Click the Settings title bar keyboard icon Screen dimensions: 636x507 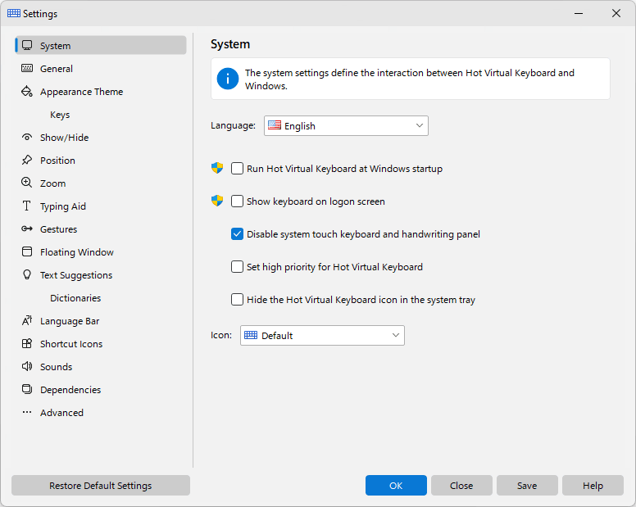tap(14, 13)
